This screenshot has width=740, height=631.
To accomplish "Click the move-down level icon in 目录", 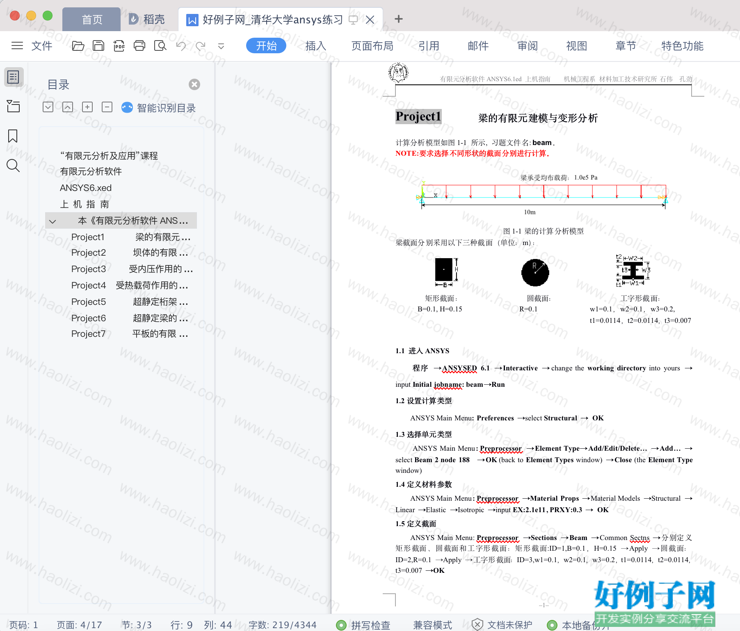I will tap(48, 107).
